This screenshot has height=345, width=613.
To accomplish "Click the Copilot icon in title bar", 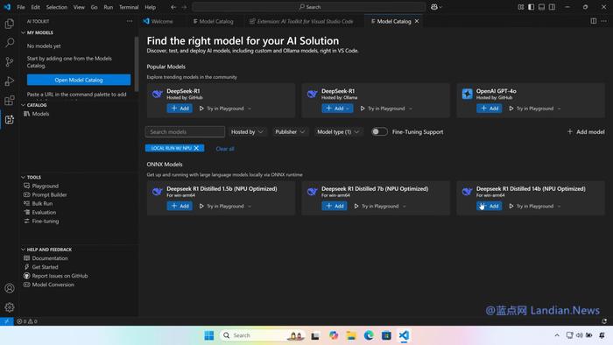I will (x=434, y=7).
